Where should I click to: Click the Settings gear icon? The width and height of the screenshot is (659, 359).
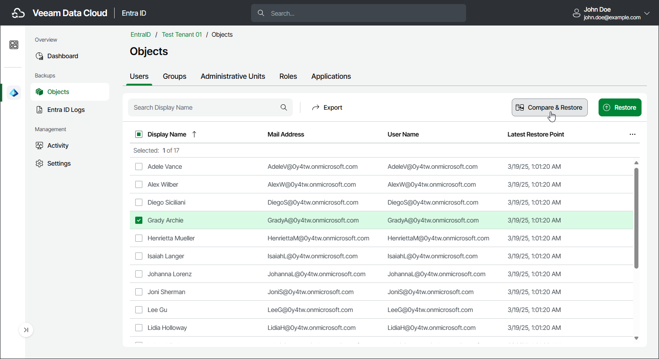[39, 163]
